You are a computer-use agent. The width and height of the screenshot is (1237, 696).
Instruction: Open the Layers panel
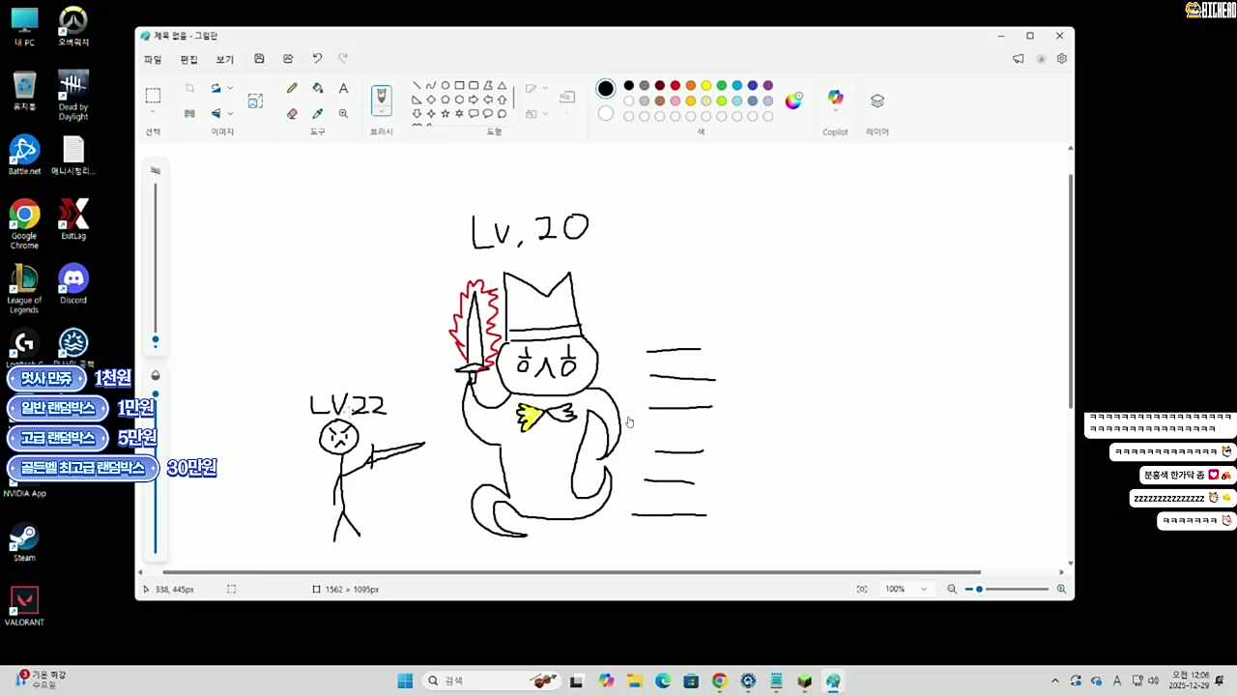877,100
